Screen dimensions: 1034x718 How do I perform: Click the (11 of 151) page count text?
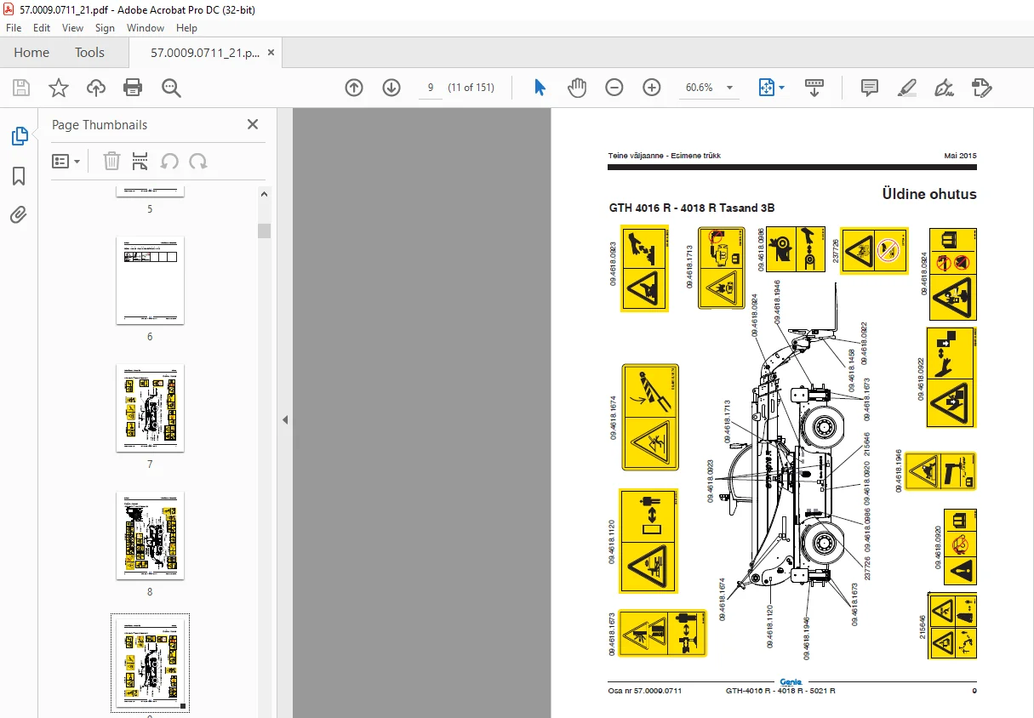pyautogui.click(x=471, y=88)
